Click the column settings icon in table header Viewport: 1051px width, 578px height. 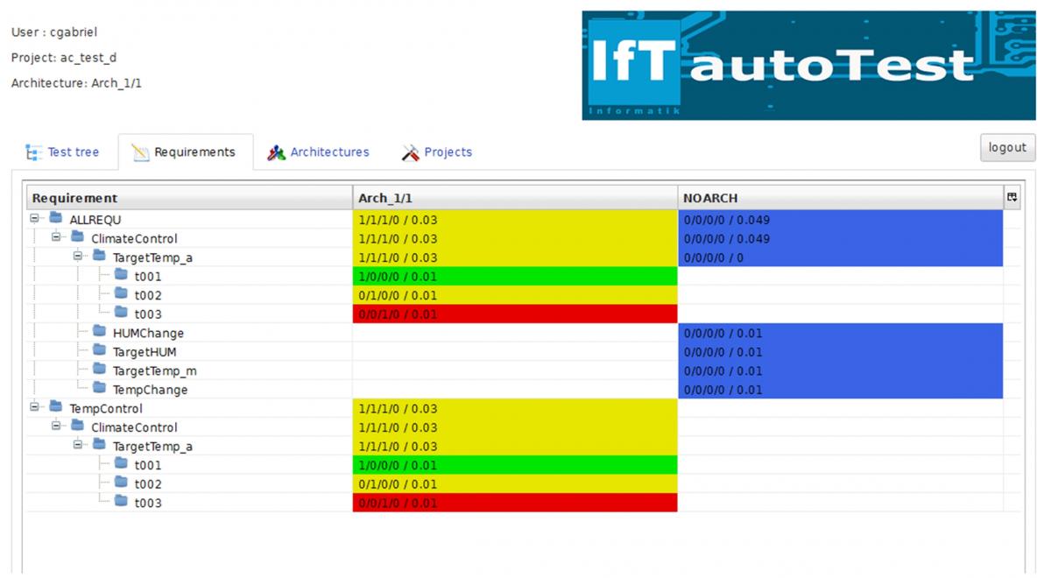click(1012, 198)
